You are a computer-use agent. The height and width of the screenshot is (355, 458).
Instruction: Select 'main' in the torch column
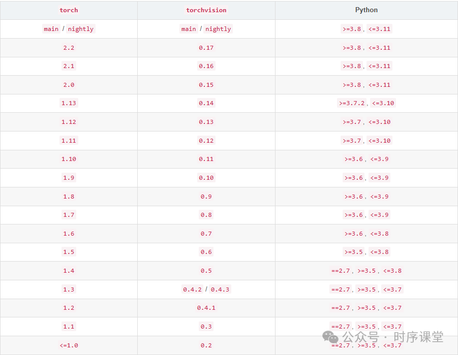point(51,29)
